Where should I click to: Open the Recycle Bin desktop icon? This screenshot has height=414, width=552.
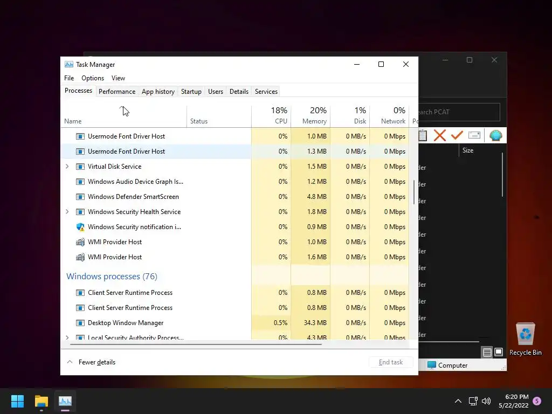point(525,339)
